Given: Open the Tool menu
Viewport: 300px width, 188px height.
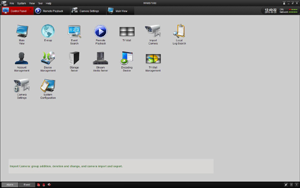Looking at the screenshot, I should tap(40, 4).
